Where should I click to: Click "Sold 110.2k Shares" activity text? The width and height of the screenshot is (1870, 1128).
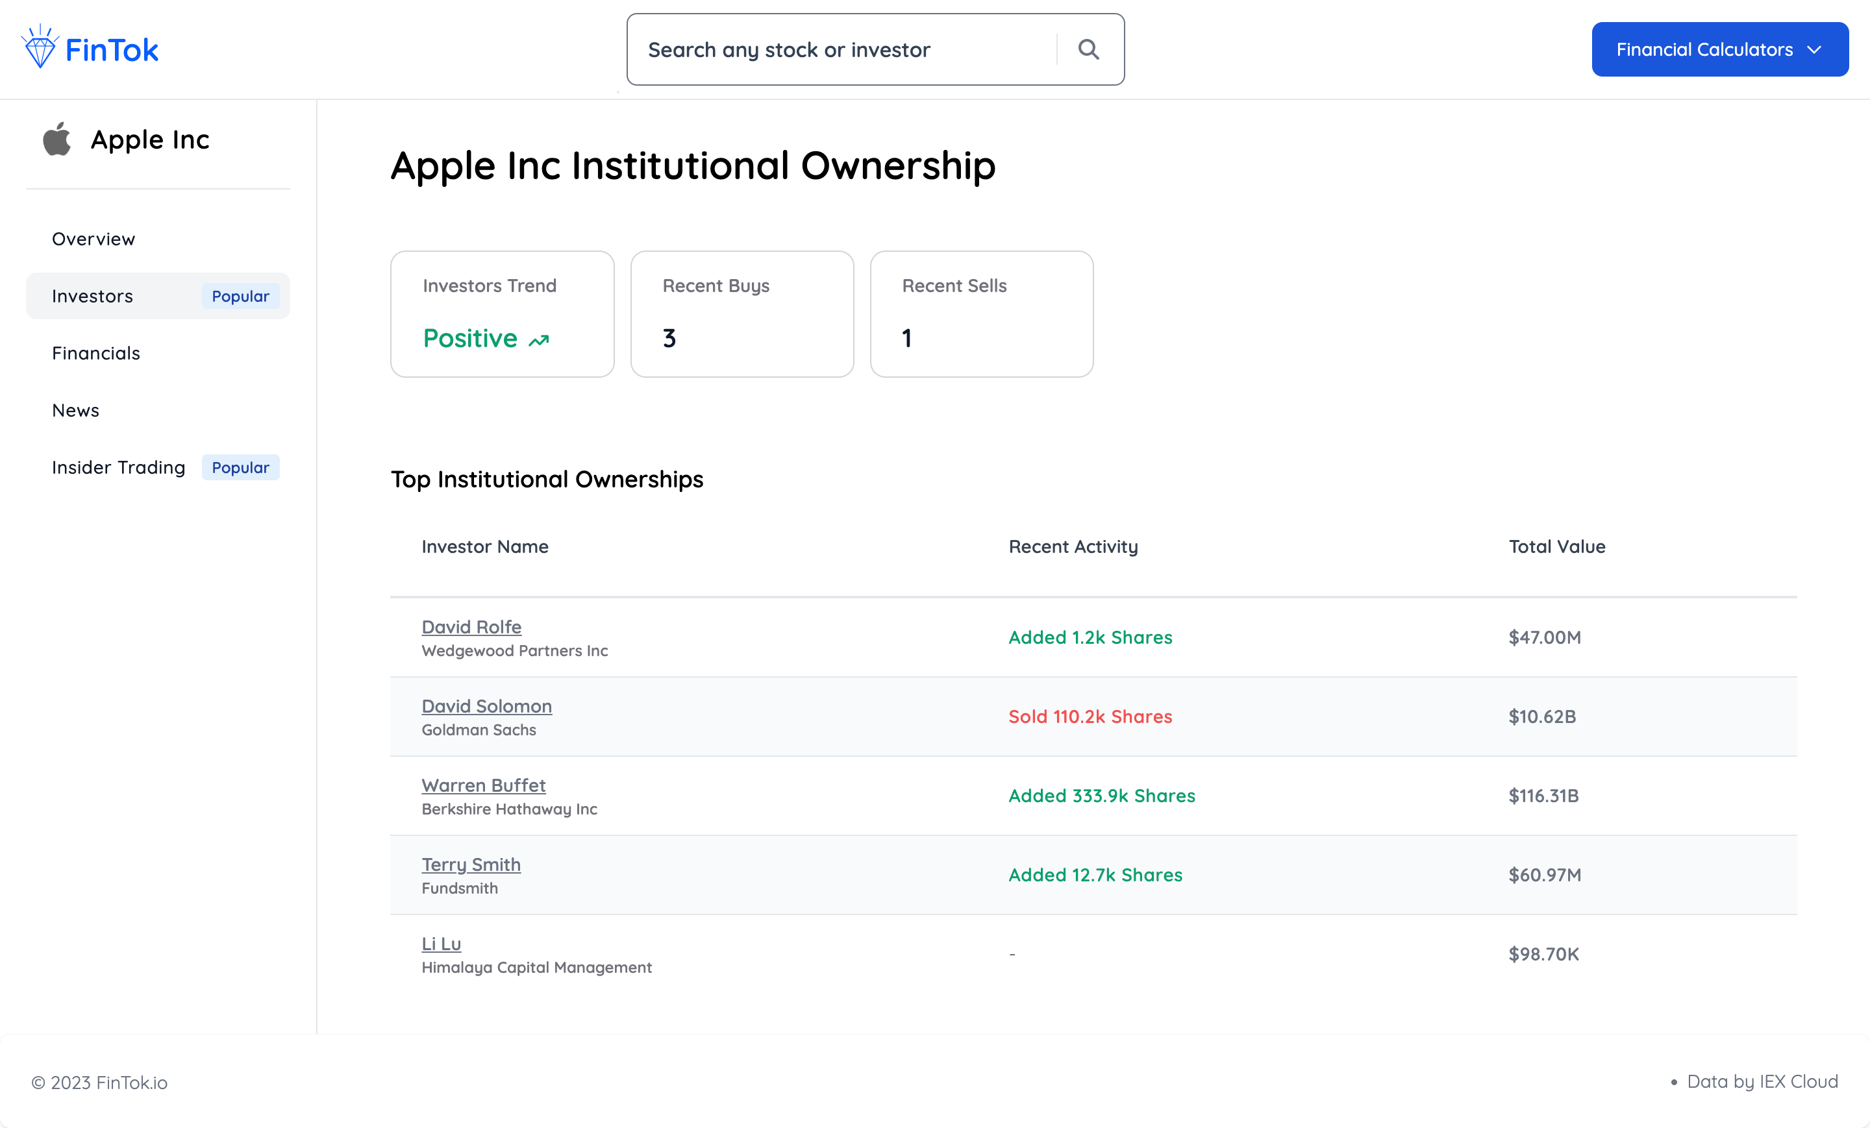point(1090,717)
